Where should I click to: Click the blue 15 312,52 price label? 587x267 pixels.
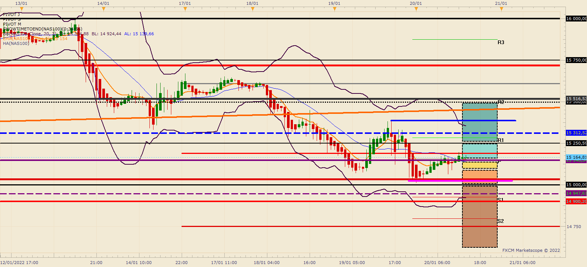coord(576,133)
